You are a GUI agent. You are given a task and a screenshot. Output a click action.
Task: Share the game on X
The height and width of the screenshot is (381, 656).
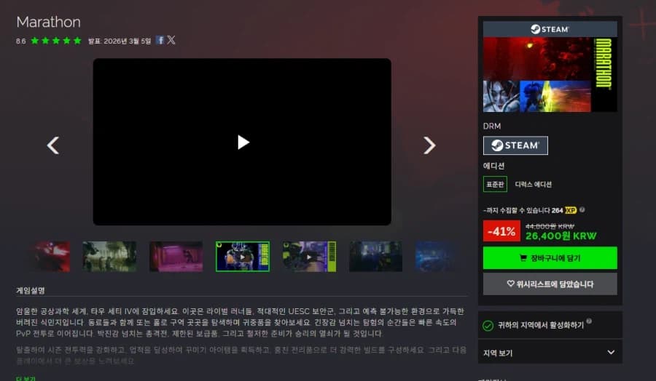(x=171, y=40)
